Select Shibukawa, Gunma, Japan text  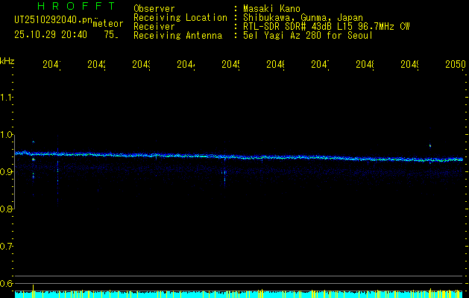coord(303,18)
